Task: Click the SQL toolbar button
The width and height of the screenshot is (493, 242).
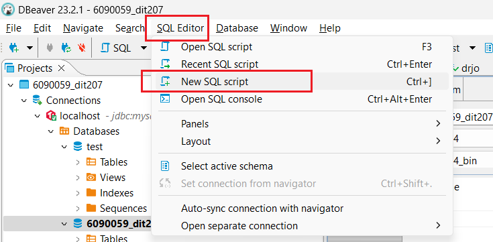Action: (116, 48)
